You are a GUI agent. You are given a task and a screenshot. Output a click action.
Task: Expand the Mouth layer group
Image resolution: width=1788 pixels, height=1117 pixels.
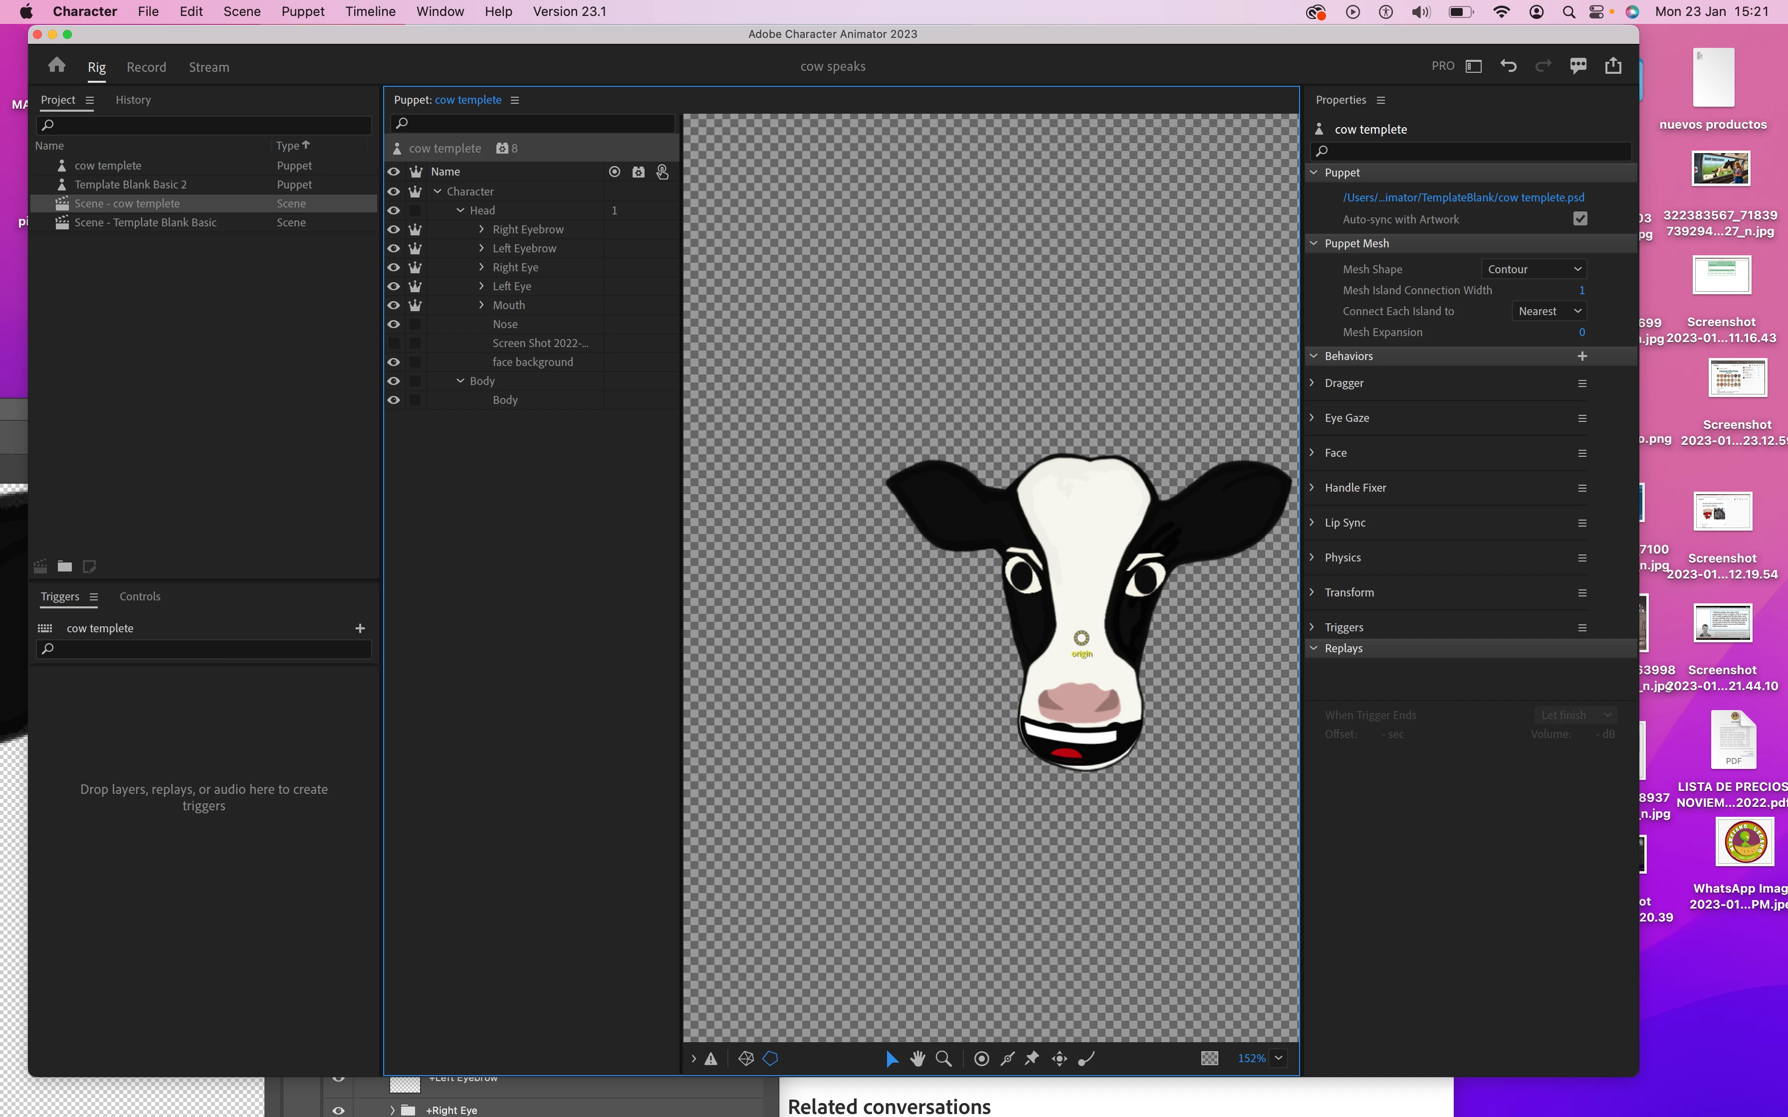coord(481,304)
